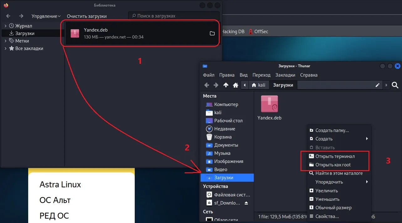Go to parent folder in Thunar
The image size is (402, 223).
[226, 85]
